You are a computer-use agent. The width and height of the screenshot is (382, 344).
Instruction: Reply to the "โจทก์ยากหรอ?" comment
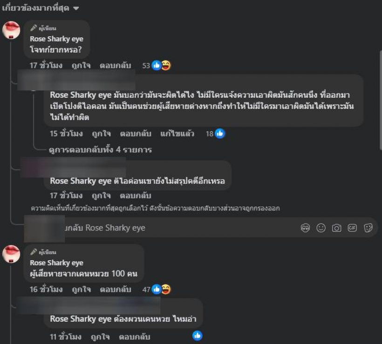click(x=115, y=66)
